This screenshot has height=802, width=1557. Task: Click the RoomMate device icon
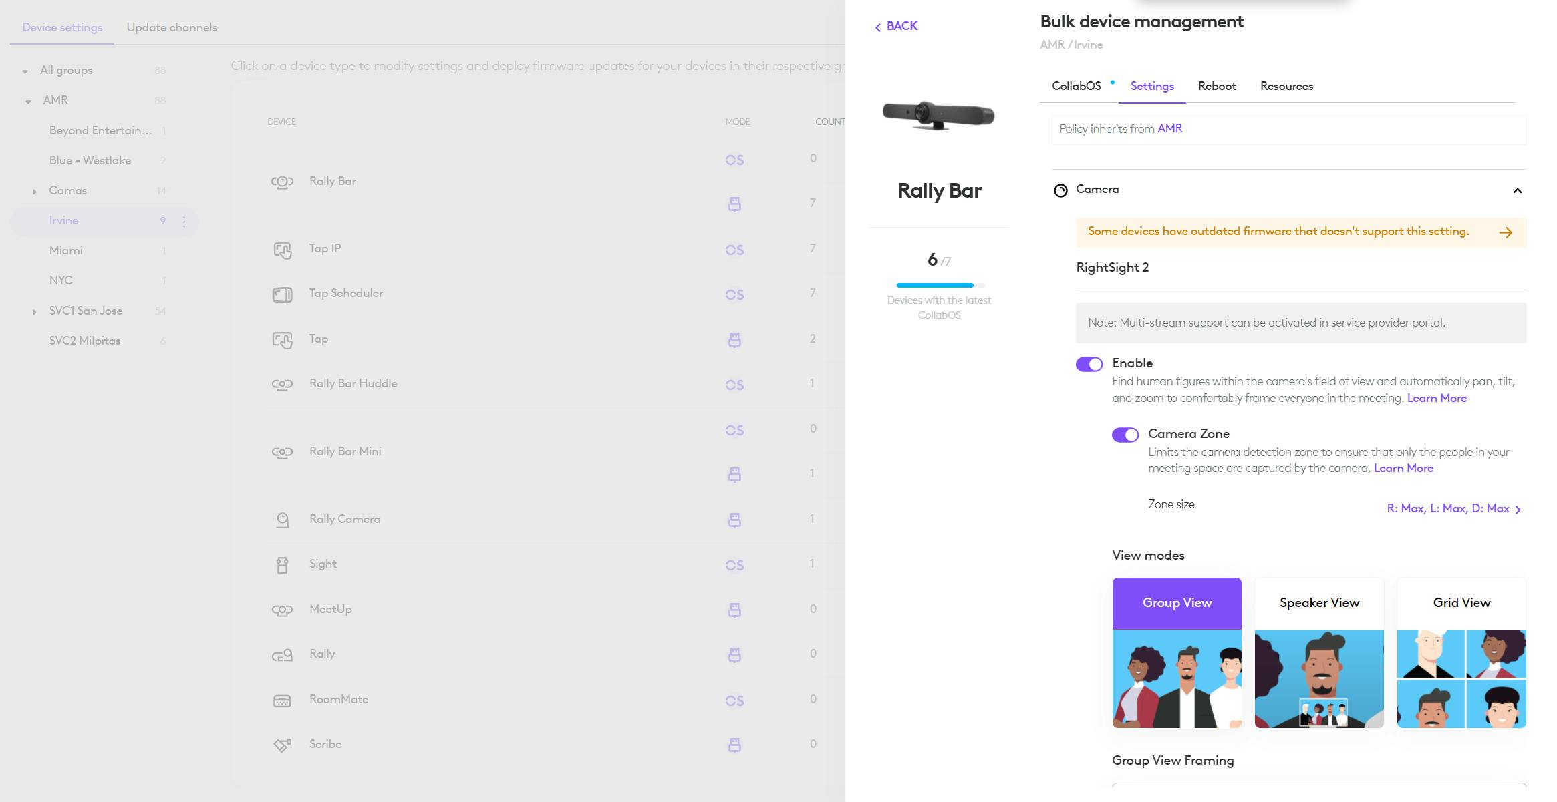pos(282,700)
